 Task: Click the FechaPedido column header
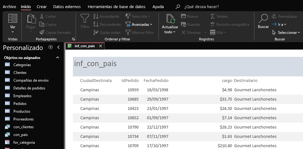pyautogui.click(x=156, y=81)
